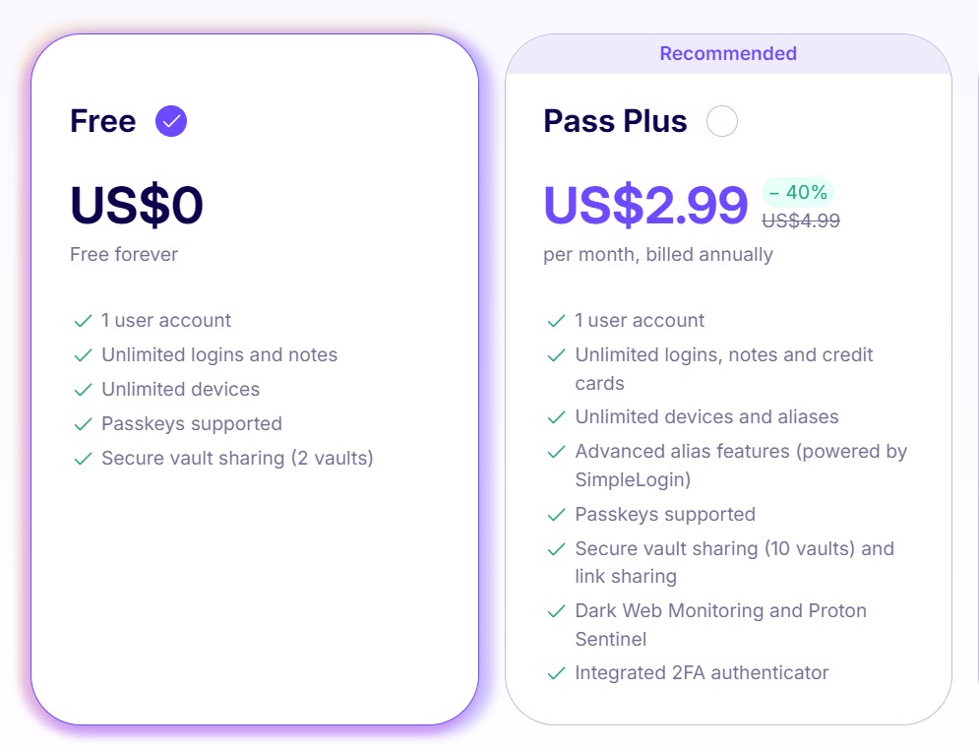Viewport: 979px width, 753px height.
Task: Click the US$0 price on Free plan
Action: (x=137, y=206)
